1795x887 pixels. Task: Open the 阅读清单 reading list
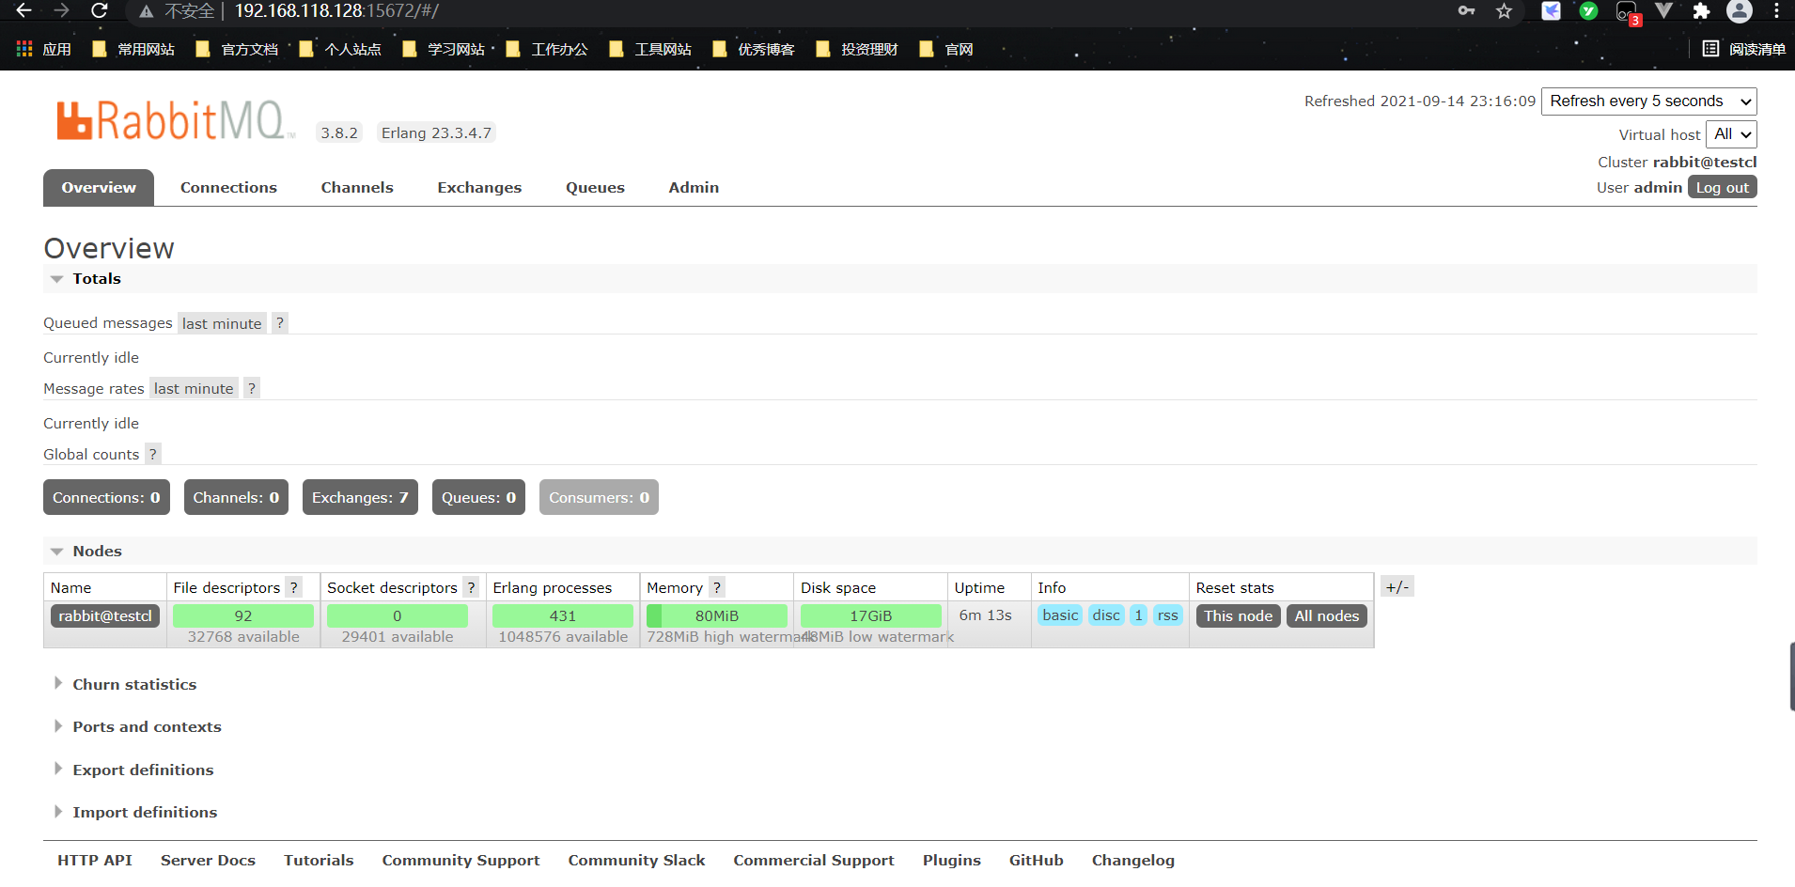click(x=1744, y=49)
